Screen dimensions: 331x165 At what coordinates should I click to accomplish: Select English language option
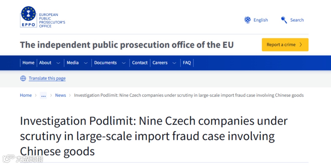click(261, 20)
